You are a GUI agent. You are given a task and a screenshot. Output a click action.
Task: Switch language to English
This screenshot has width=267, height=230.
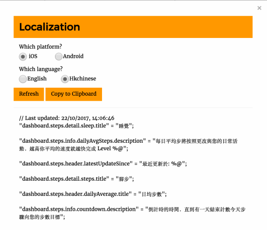coord(23,79)
